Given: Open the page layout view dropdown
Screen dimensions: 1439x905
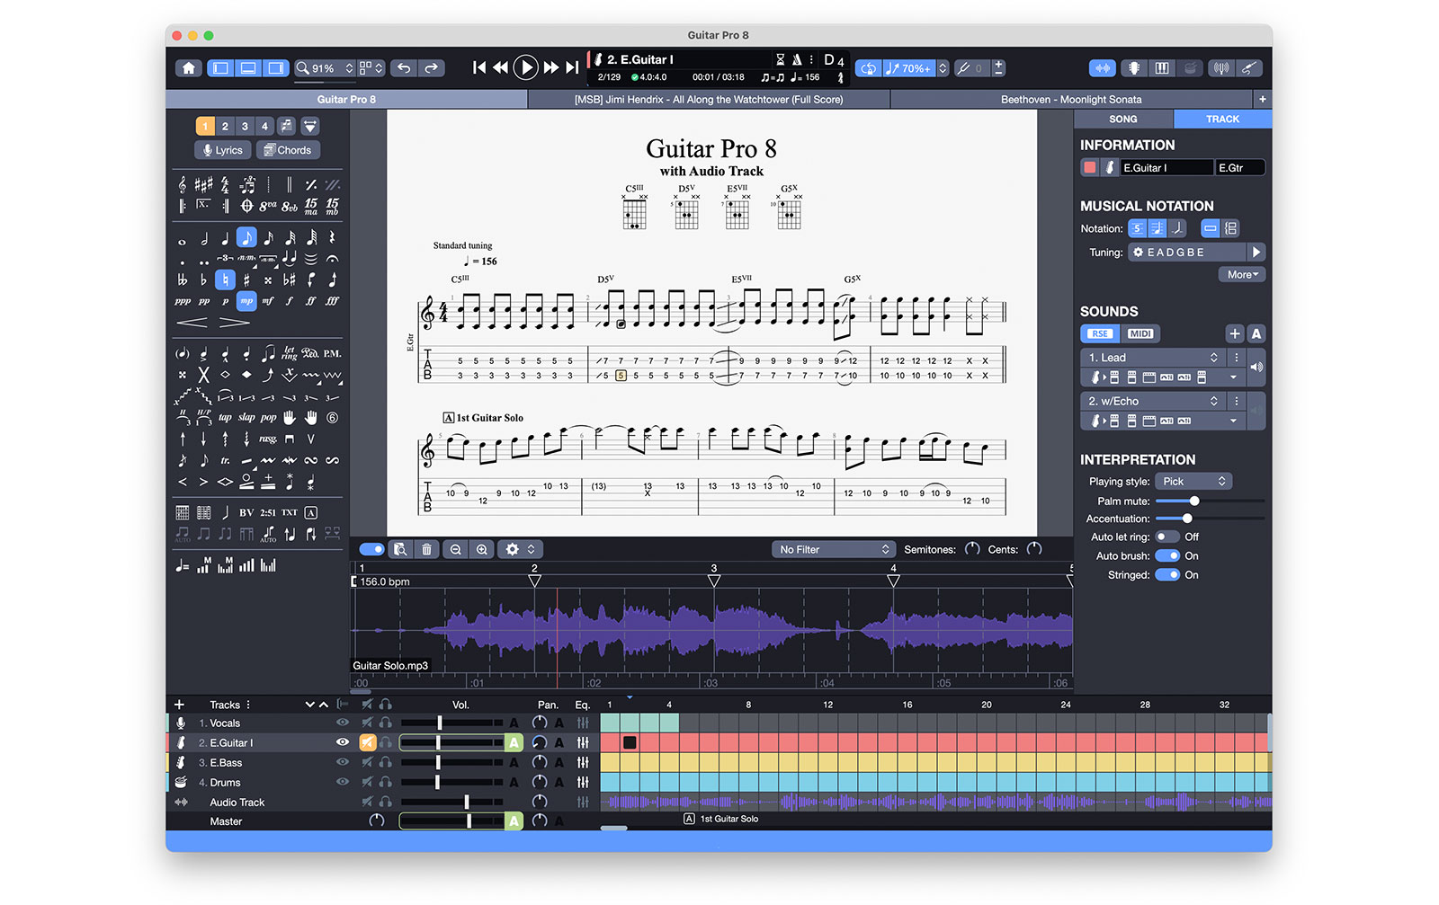Looking at the screenshot, I should coord(371,68).
